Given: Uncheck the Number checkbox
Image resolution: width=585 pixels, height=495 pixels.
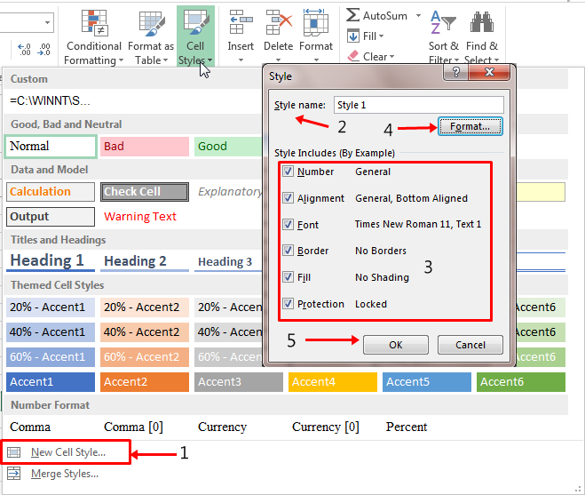Looking at the screenshot, I should coord(288,172).
